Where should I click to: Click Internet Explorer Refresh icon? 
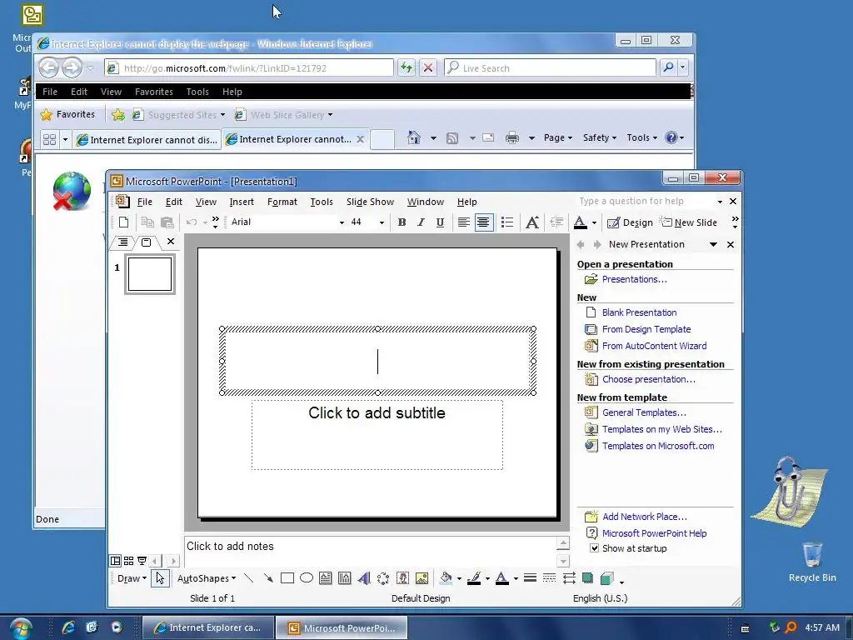click(x=407, y=67)
